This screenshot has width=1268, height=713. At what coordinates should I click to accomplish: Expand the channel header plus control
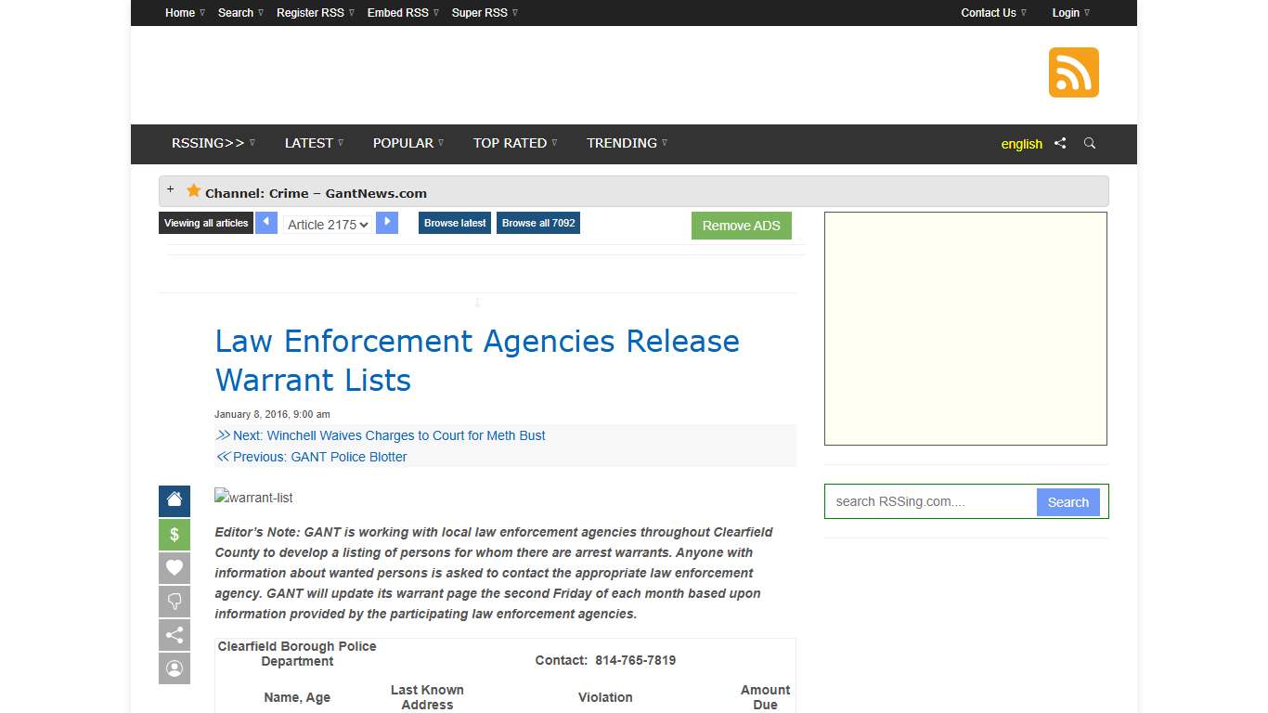pos(171,188)
